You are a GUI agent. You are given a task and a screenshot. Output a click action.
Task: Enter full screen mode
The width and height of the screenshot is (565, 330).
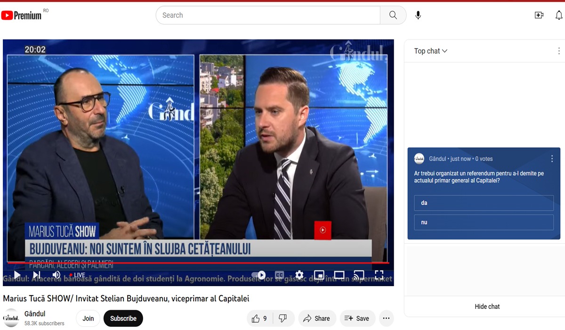click(x=379, y=275)
